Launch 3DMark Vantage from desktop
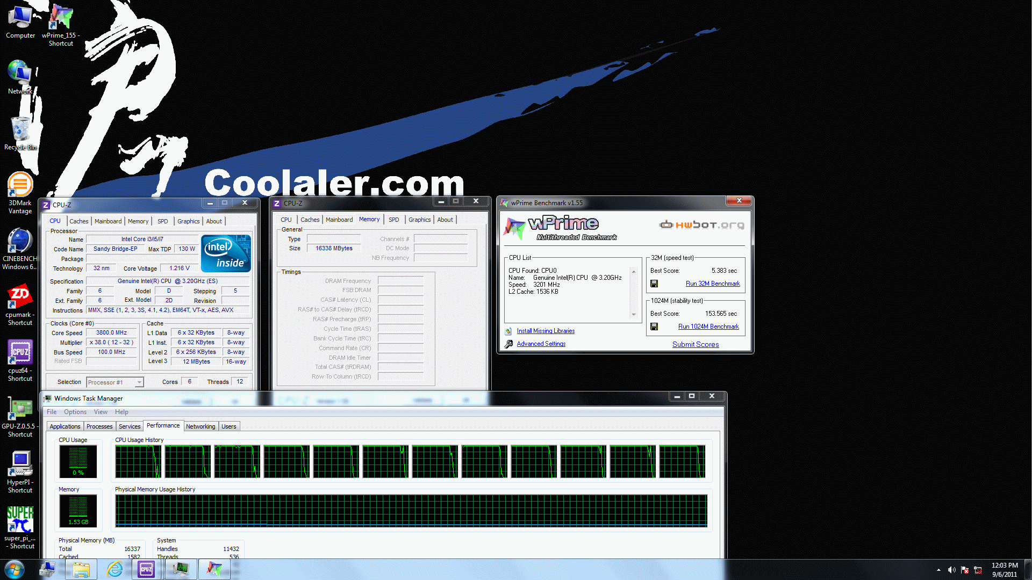 pyautogui.click(x=20, y=193)
